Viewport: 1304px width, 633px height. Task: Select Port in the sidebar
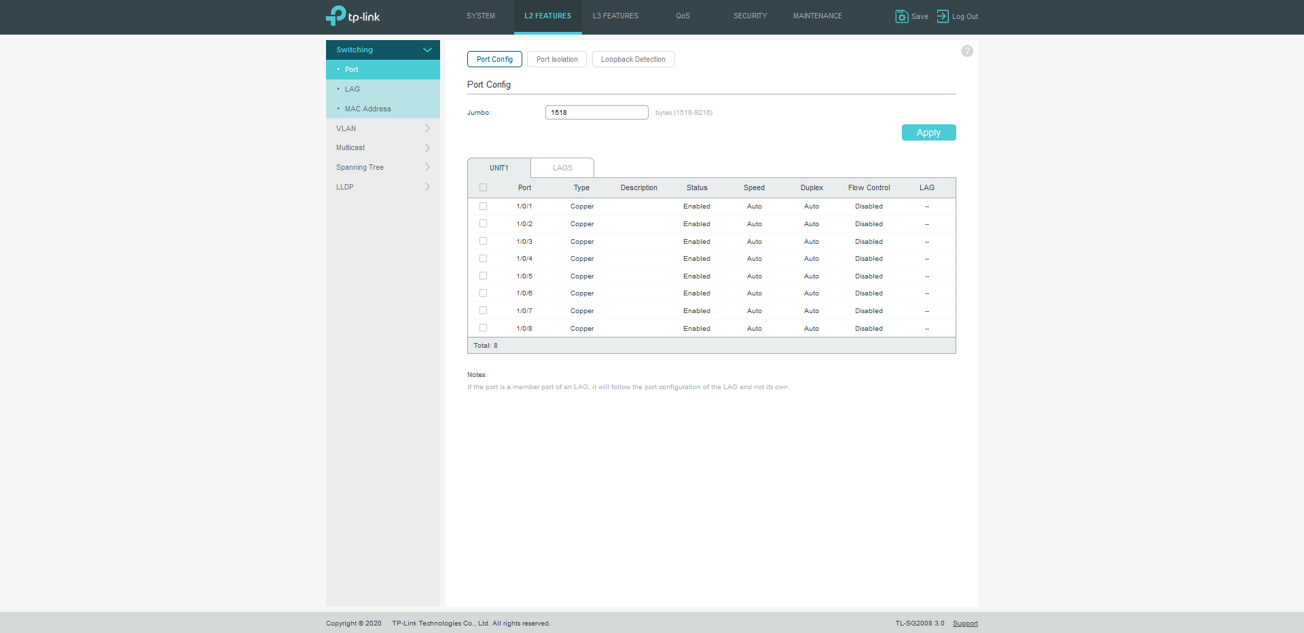tap(383, 69)
